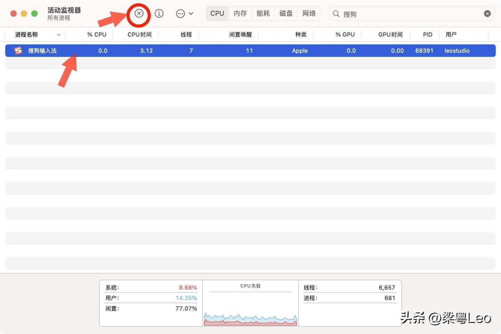Viewport: 501px width, 334px height.
Task: Switch to the 内存 (Memory) tab
Action: click(240, 14)
